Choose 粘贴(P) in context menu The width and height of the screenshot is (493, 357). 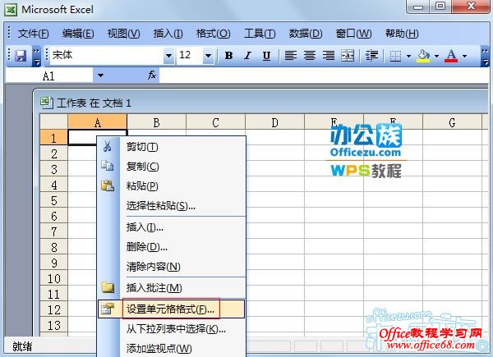click(x=172, y=185)
